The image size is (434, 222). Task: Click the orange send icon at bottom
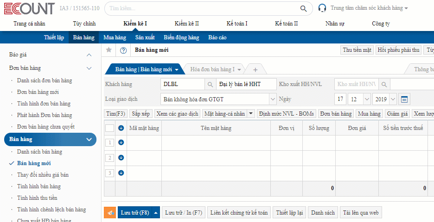point(109,213)
